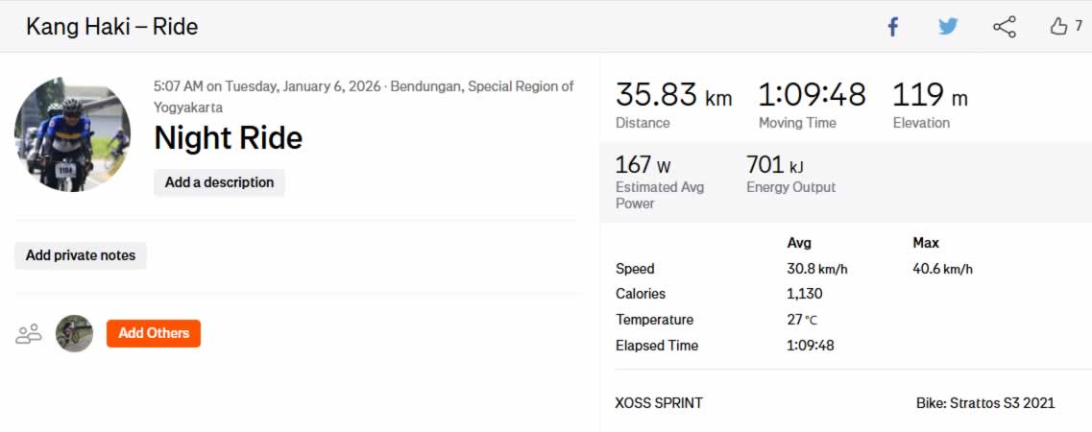The width and height of the screenshot is (1092, 432).
Task: Click the 35.83 km distance stat
Action: click(673, 96)
